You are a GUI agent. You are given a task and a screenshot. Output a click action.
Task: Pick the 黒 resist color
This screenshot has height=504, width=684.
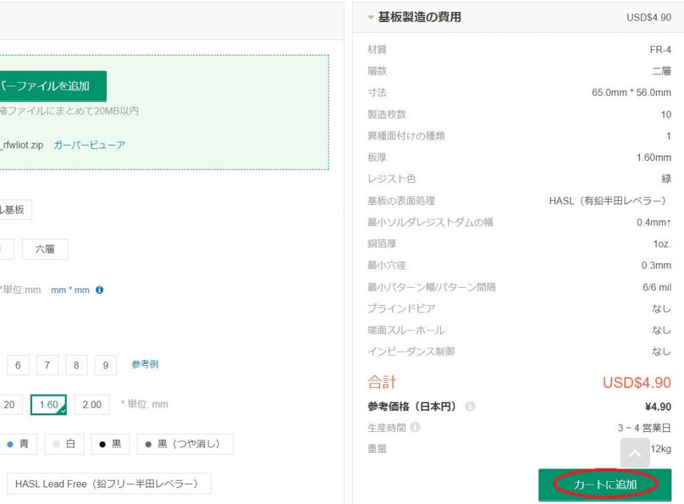click(x=110, y=444)
